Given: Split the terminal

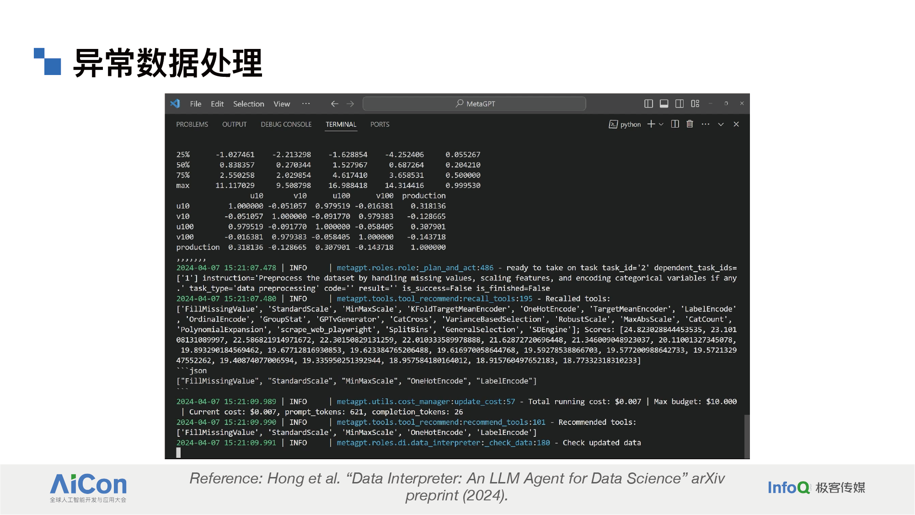Looking at the screenshot, I should [675, 124].
